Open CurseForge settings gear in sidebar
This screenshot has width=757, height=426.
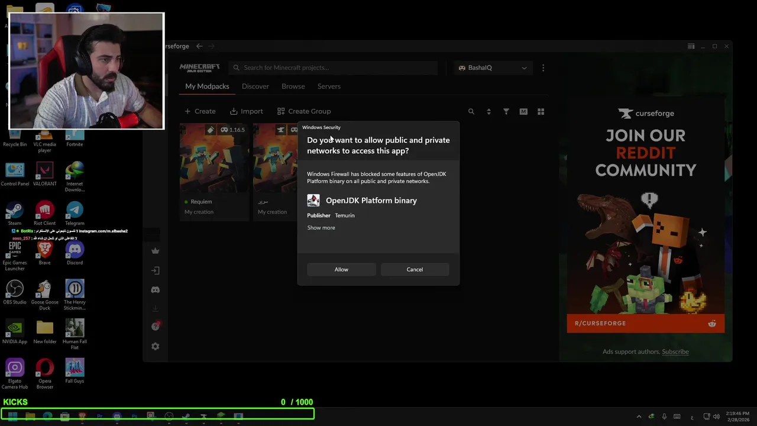(x=156, y=346)
